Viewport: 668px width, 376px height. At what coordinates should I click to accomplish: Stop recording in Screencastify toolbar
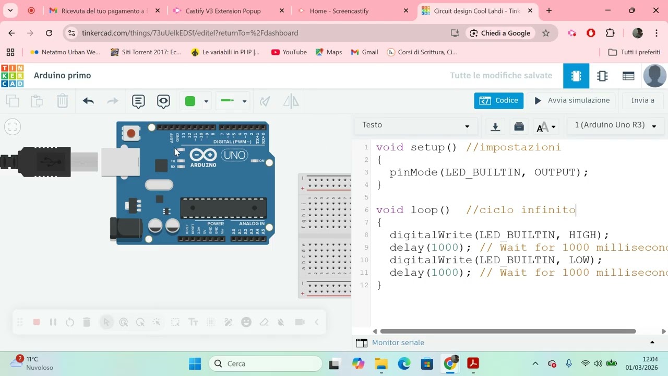pyautogui.click(x=37, y=322)
